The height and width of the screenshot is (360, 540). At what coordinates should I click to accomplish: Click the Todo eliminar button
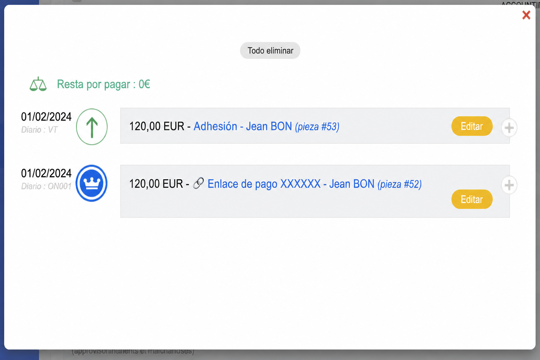coord(270,51)
